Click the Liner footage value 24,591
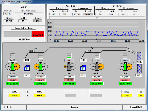 (x=13, y=77)
